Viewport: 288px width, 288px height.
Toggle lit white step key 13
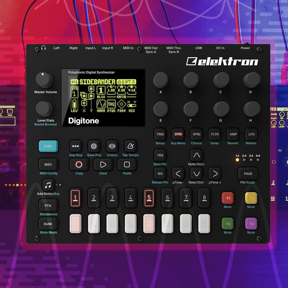[149, 224]
